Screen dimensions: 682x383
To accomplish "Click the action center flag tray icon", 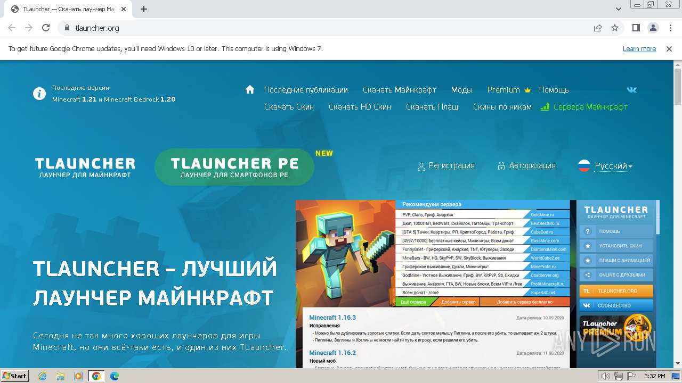I will click(631, 376).
